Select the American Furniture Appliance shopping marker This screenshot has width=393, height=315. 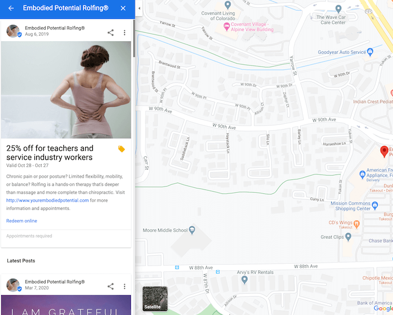click(362, 174)
